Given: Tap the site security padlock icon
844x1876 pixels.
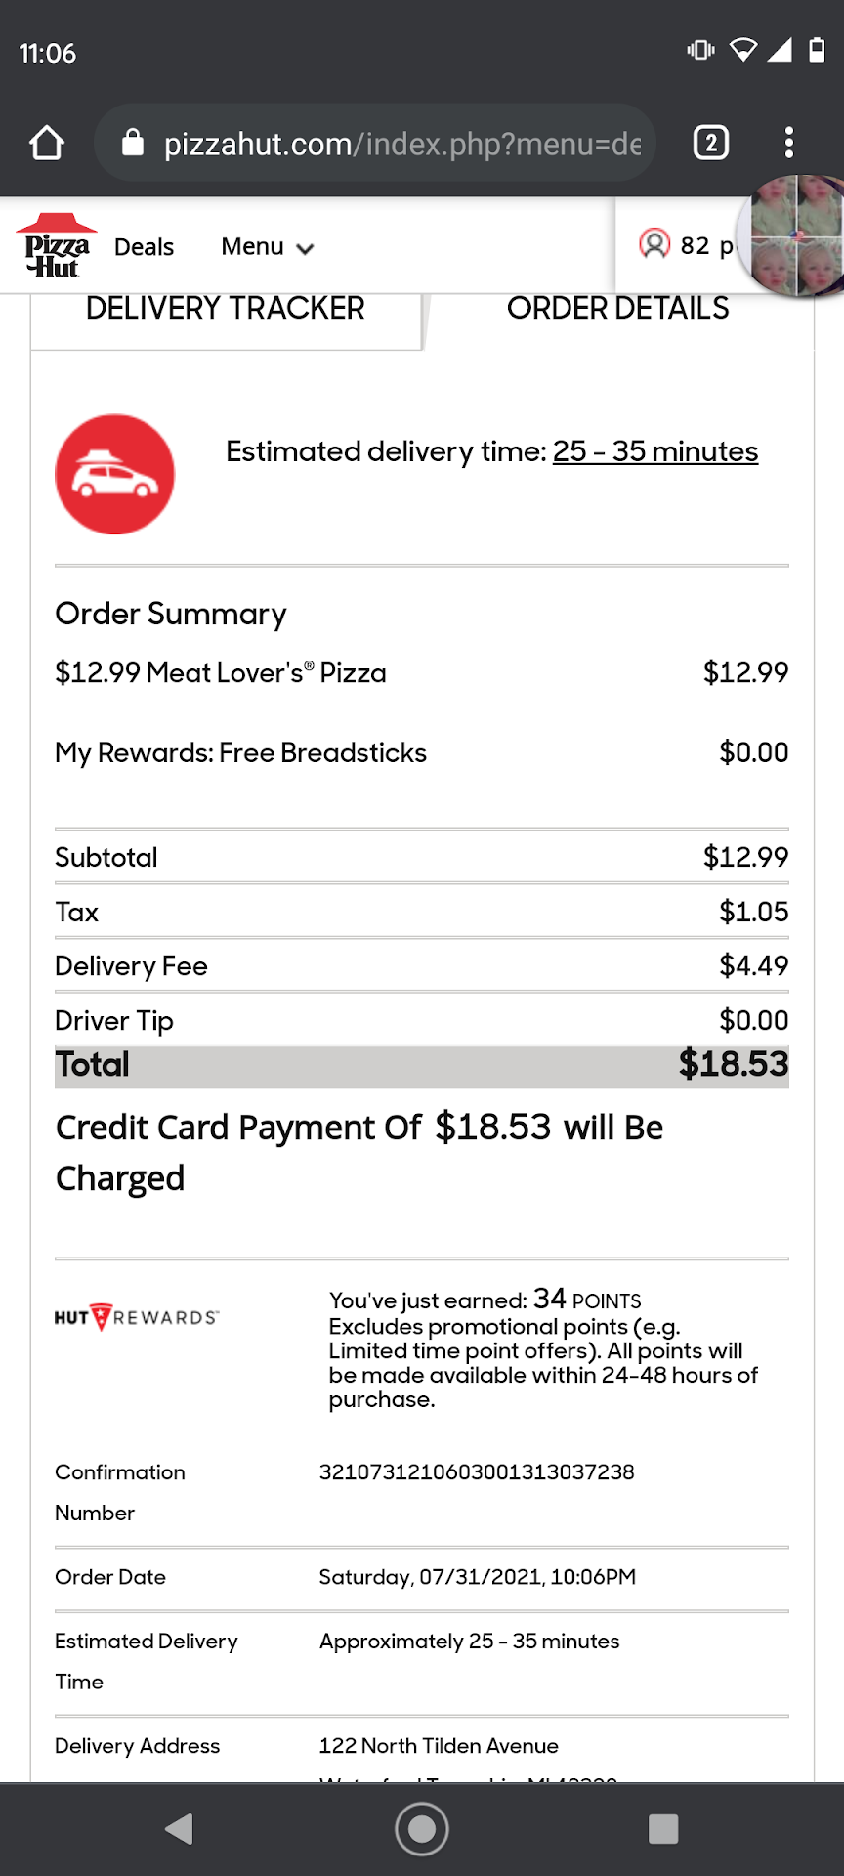Looking at the screenshot, I should 133,144.
